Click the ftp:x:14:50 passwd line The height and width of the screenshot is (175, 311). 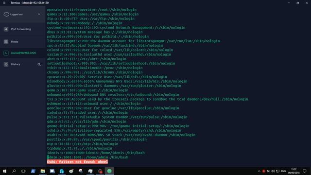click(91, 18)
